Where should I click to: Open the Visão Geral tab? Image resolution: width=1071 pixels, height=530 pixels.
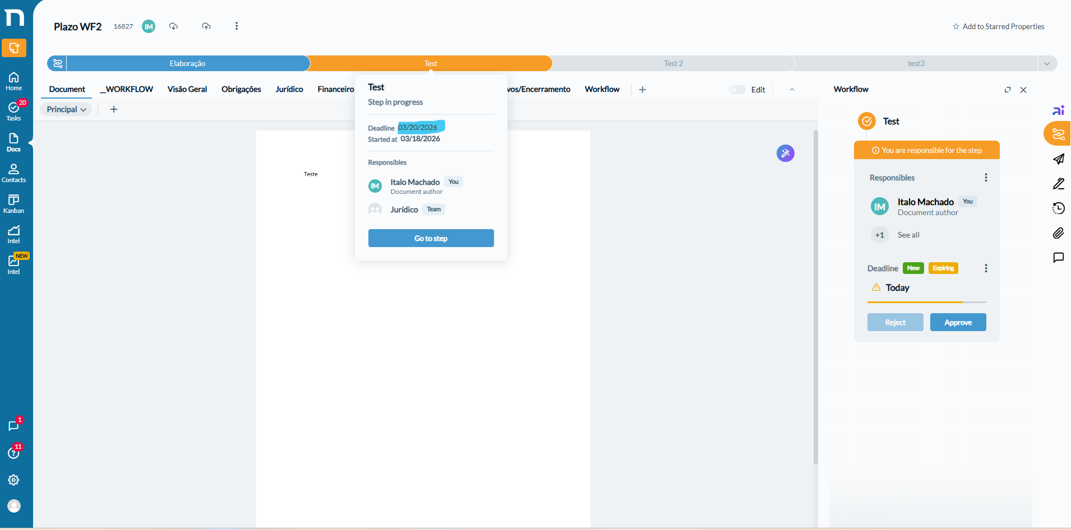pyautogui.click(x=187, y=89)
